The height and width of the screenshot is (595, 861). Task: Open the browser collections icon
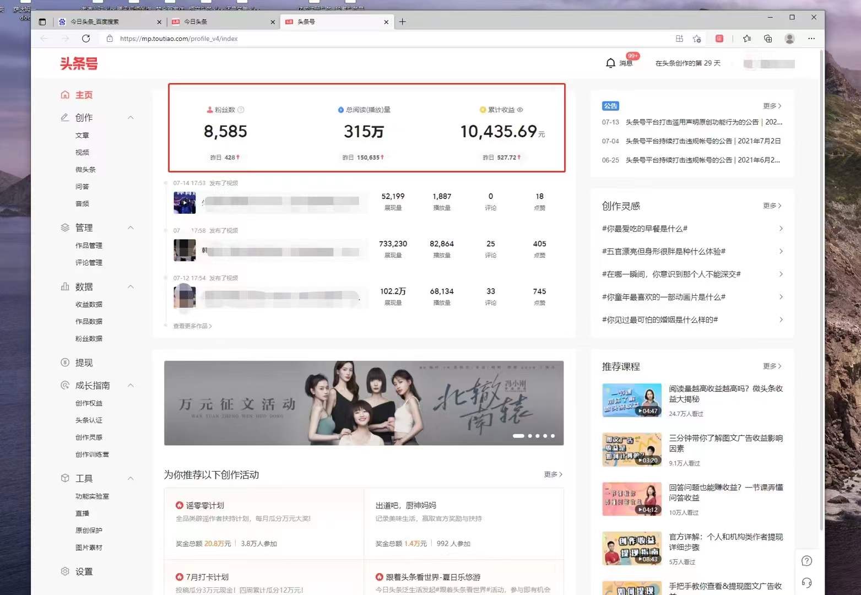point(768,39)
